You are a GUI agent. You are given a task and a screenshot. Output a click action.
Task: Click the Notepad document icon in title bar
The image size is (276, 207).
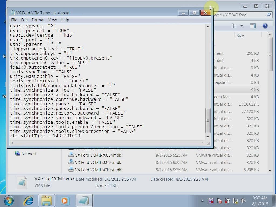pos(12,13)
